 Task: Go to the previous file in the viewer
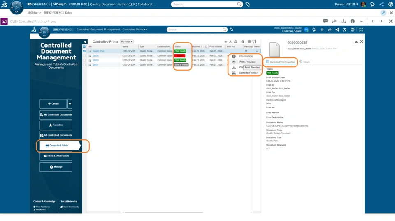[373, 21]
